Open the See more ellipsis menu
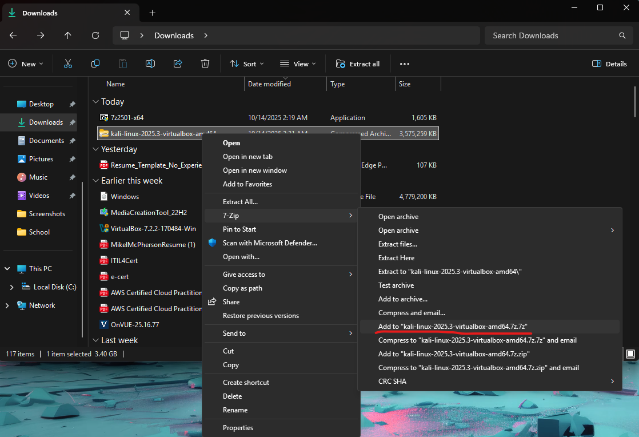 (404, 63)
